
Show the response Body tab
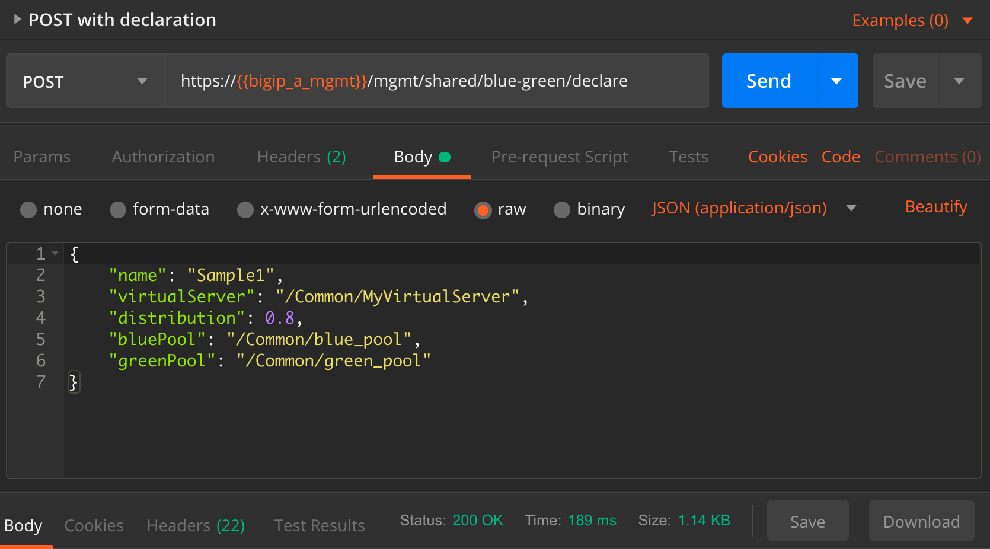23,526
